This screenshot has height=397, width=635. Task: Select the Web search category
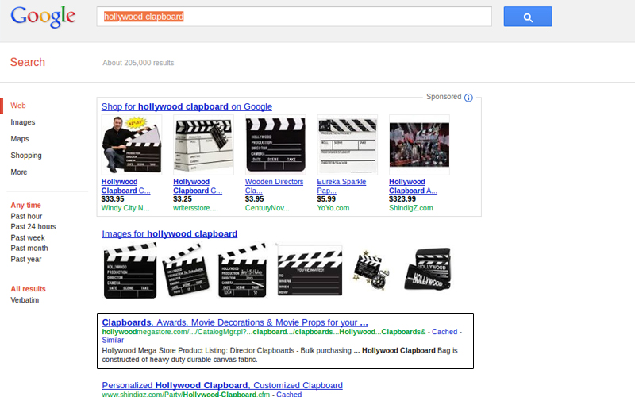tap(18, 106)
